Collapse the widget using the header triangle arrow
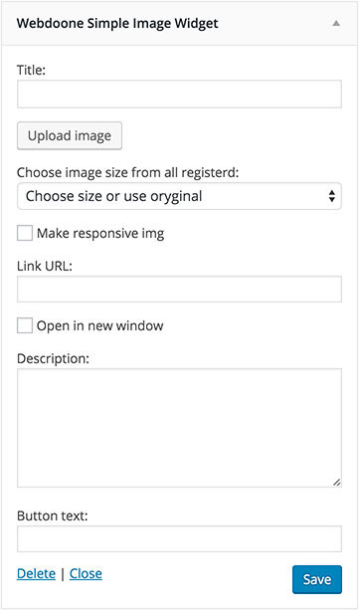359x610 pixels. (x=336, y=23)
